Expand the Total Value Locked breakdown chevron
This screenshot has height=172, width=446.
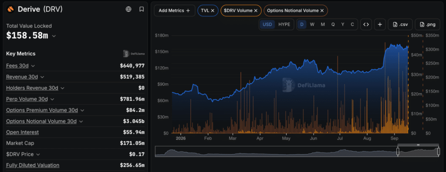54,36
